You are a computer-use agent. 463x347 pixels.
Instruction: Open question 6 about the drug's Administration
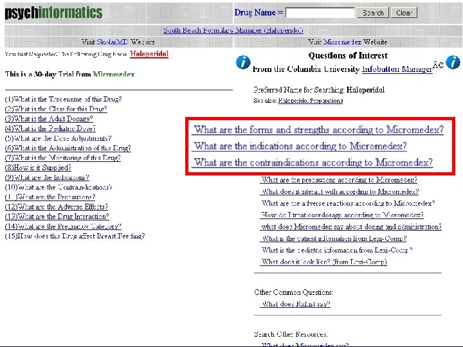[68, 148]
